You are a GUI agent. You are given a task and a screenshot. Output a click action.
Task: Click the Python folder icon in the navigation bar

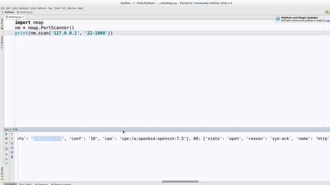(x=3, y=12)
